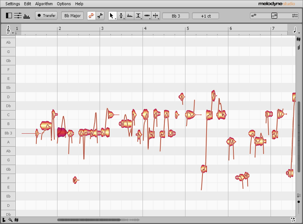Select the isolated F note blob
The width and height of the screenshot is (303, 224).
coord(75,180)
